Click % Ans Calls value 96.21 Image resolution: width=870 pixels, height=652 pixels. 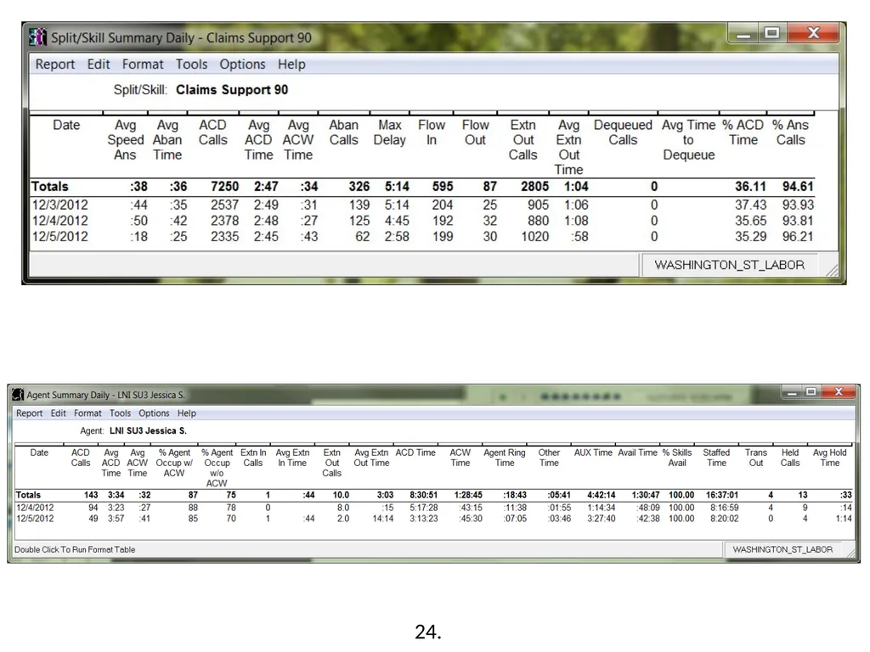pos(798,237)
